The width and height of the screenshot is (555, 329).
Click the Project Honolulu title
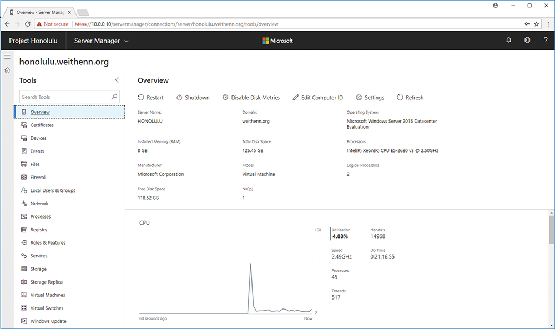click(33, 41)
